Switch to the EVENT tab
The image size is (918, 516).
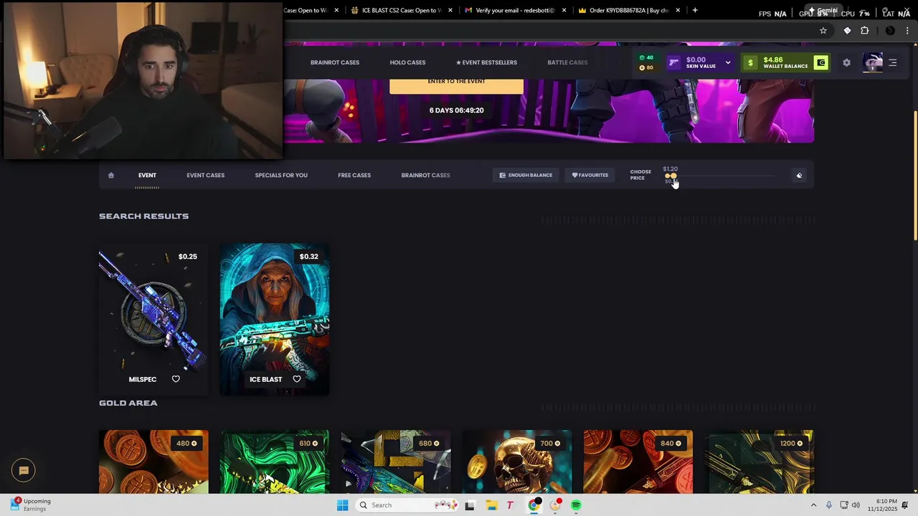click(x=147, y=175)
